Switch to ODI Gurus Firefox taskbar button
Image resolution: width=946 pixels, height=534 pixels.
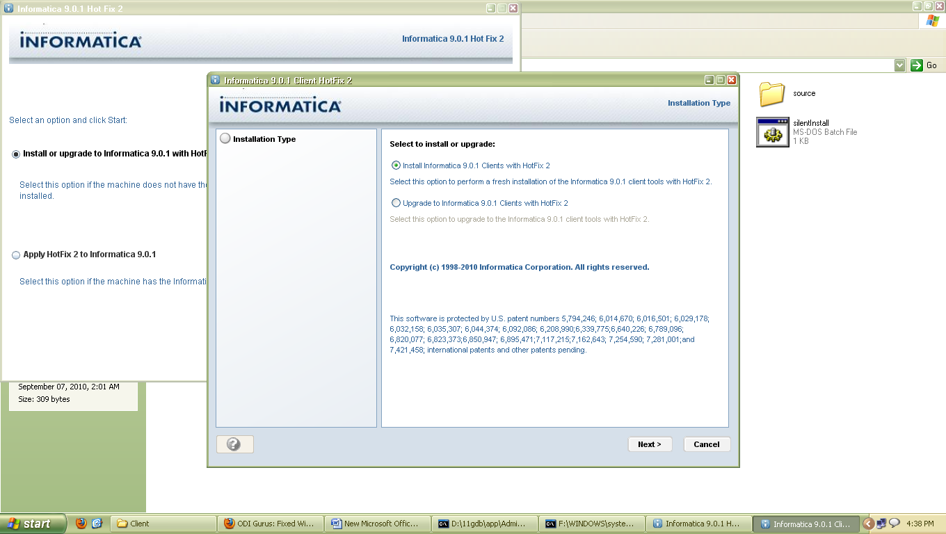click(x=270, y=524)
